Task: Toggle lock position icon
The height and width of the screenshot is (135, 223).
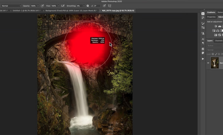Action: [x=219, y=54]
